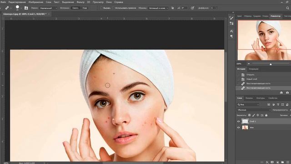Toggle lock all padlock icon

[266, 115]
